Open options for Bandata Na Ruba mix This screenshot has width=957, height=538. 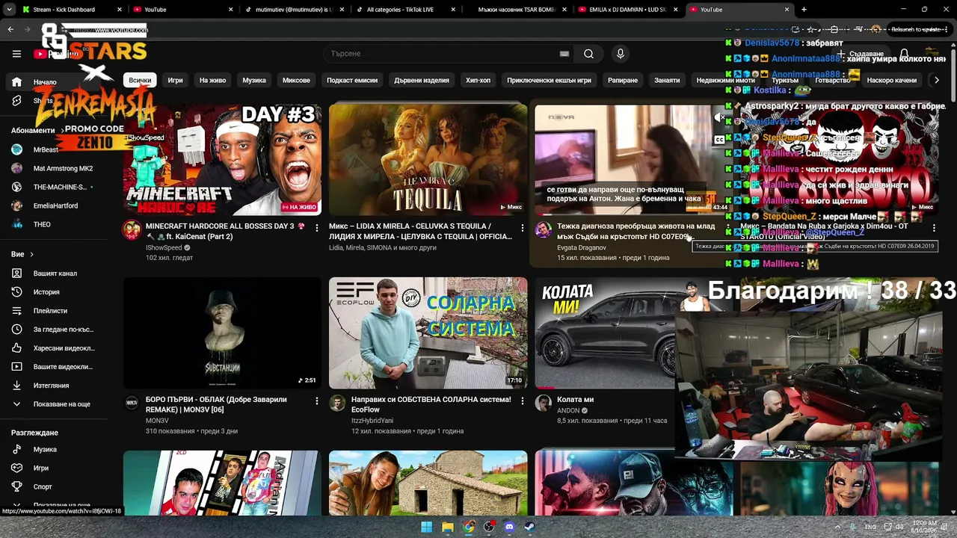(x=934, y=228)
